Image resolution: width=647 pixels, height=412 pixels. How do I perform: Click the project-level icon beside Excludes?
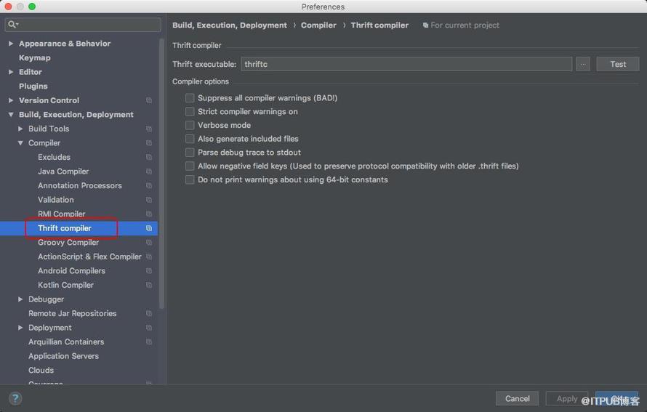pyautogui.click(x=149, y=157)
